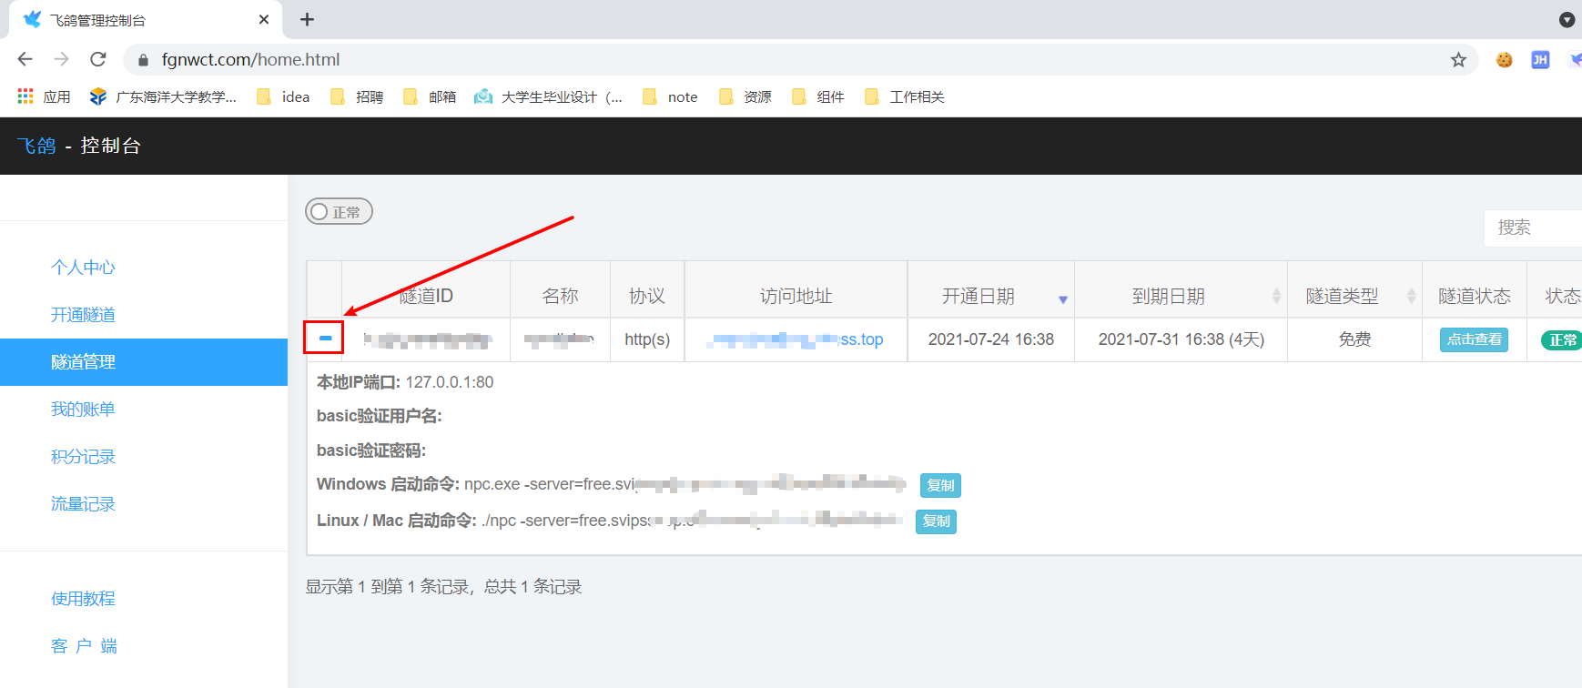Open the JH extension icon
Viewport: 1582px width, 688px height.
click(1540, 60)
